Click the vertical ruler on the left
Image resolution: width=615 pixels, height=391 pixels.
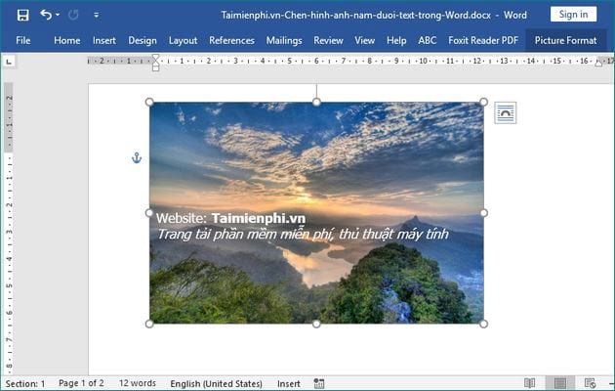(9, 229)
